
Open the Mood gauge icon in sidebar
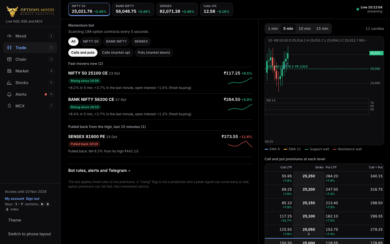tap(9, 36)
